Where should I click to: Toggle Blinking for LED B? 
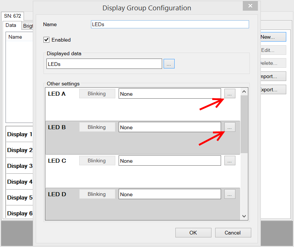(97, 127)
